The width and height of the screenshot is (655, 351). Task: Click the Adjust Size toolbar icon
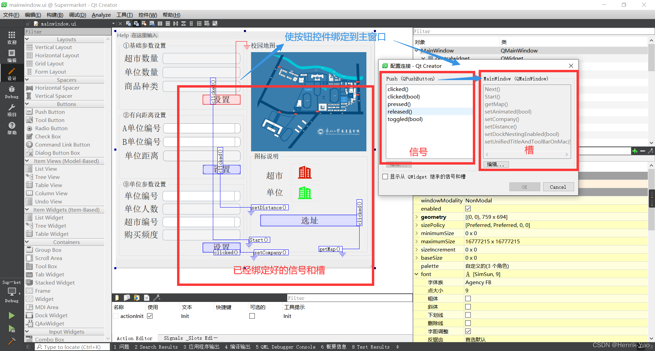pos(215,24)
